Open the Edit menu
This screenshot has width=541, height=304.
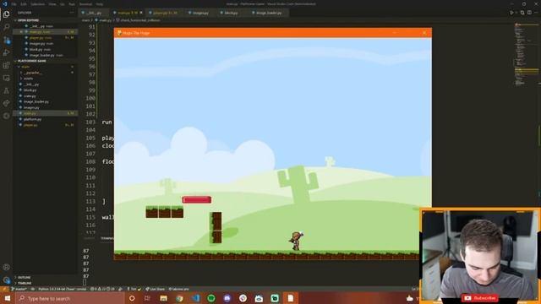(24, 4)
